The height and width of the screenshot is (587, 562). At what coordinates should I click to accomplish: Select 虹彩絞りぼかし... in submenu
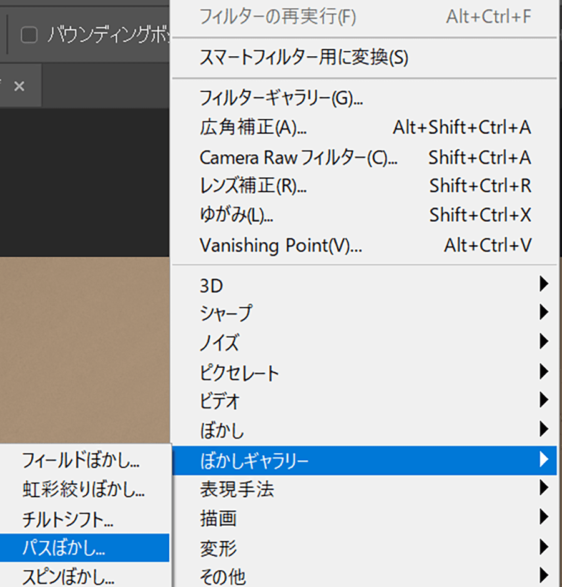[x=85, y=490]
